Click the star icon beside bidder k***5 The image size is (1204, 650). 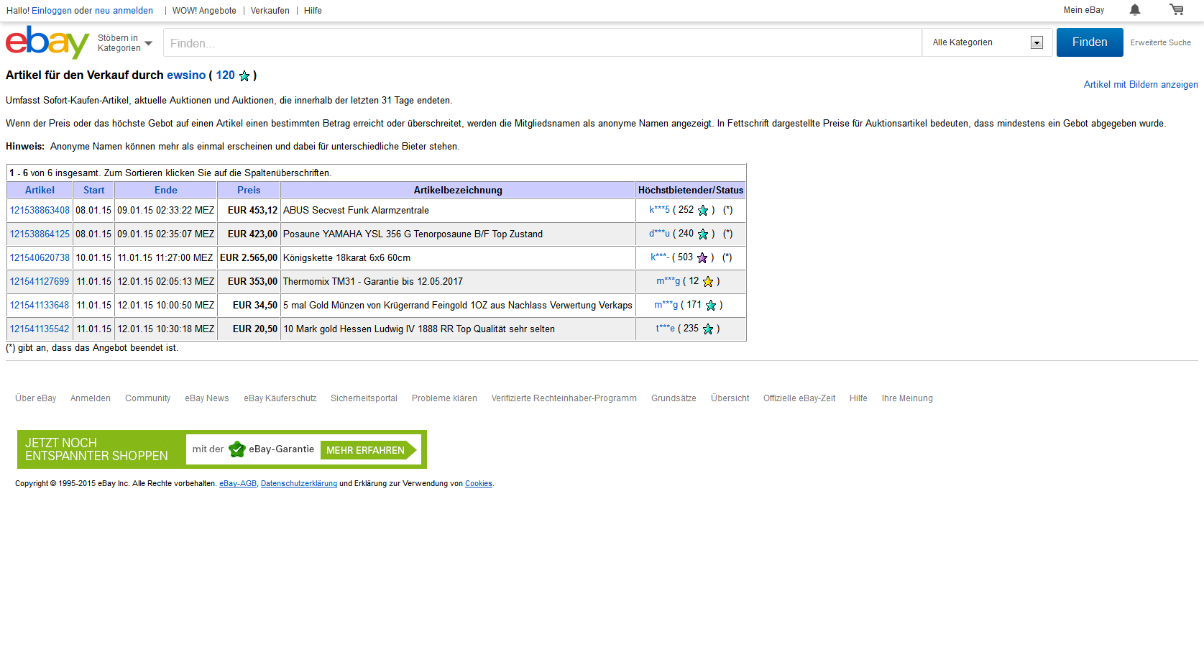(x=703, y=211)
